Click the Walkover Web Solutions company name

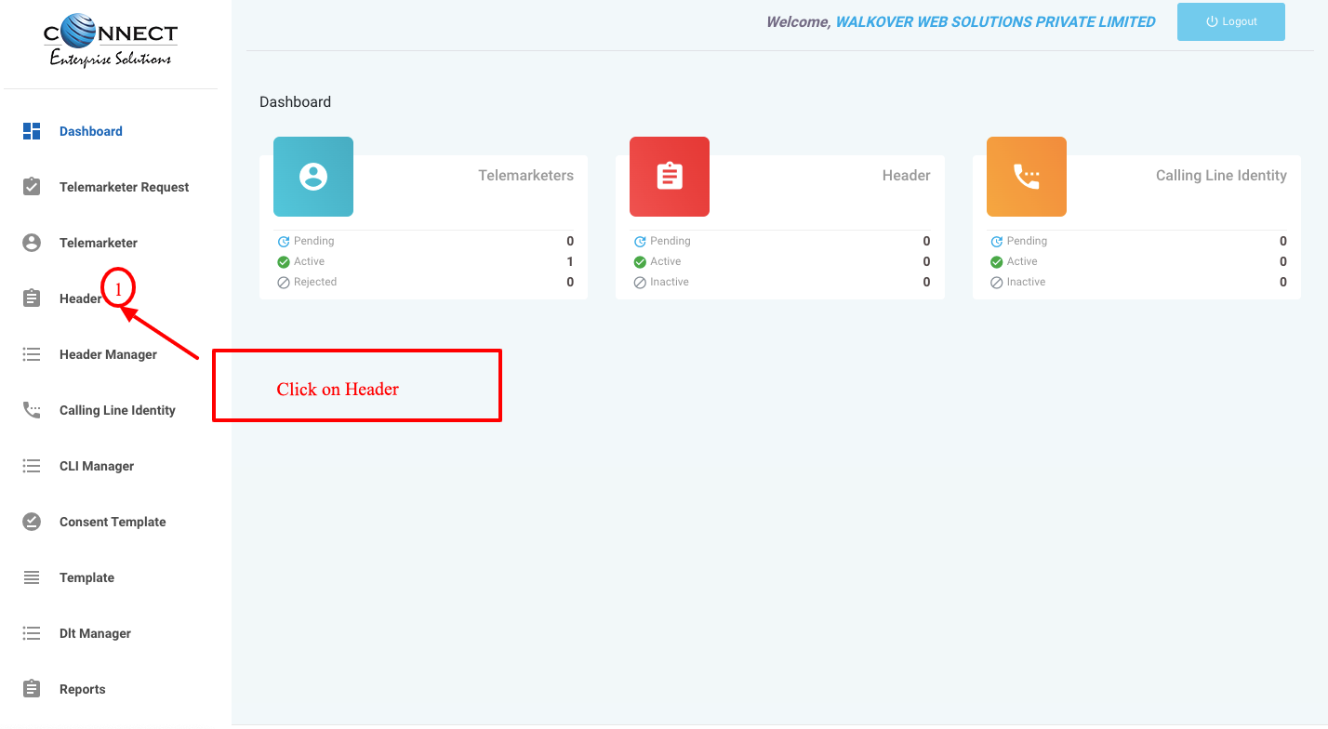pos(995,22)
